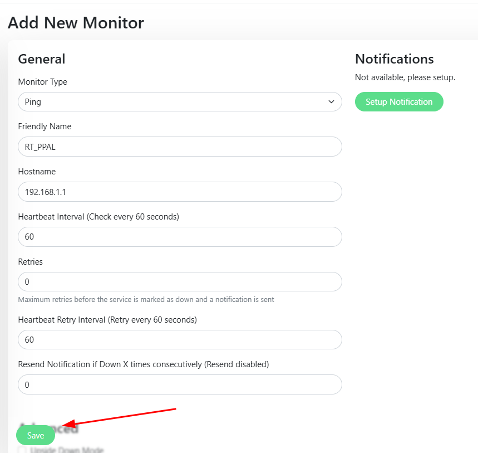The width and height of the screenshot is (478, 453).
Task: Click the Friendly Name label text
Action: pyautogui.click(x=45, y=126)
